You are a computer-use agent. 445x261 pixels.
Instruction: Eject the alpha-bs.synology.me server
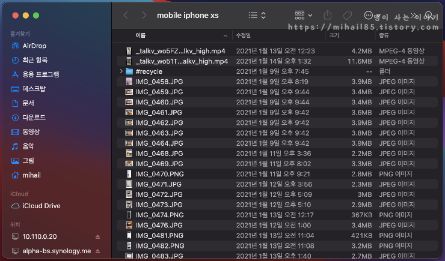point(97,251)
